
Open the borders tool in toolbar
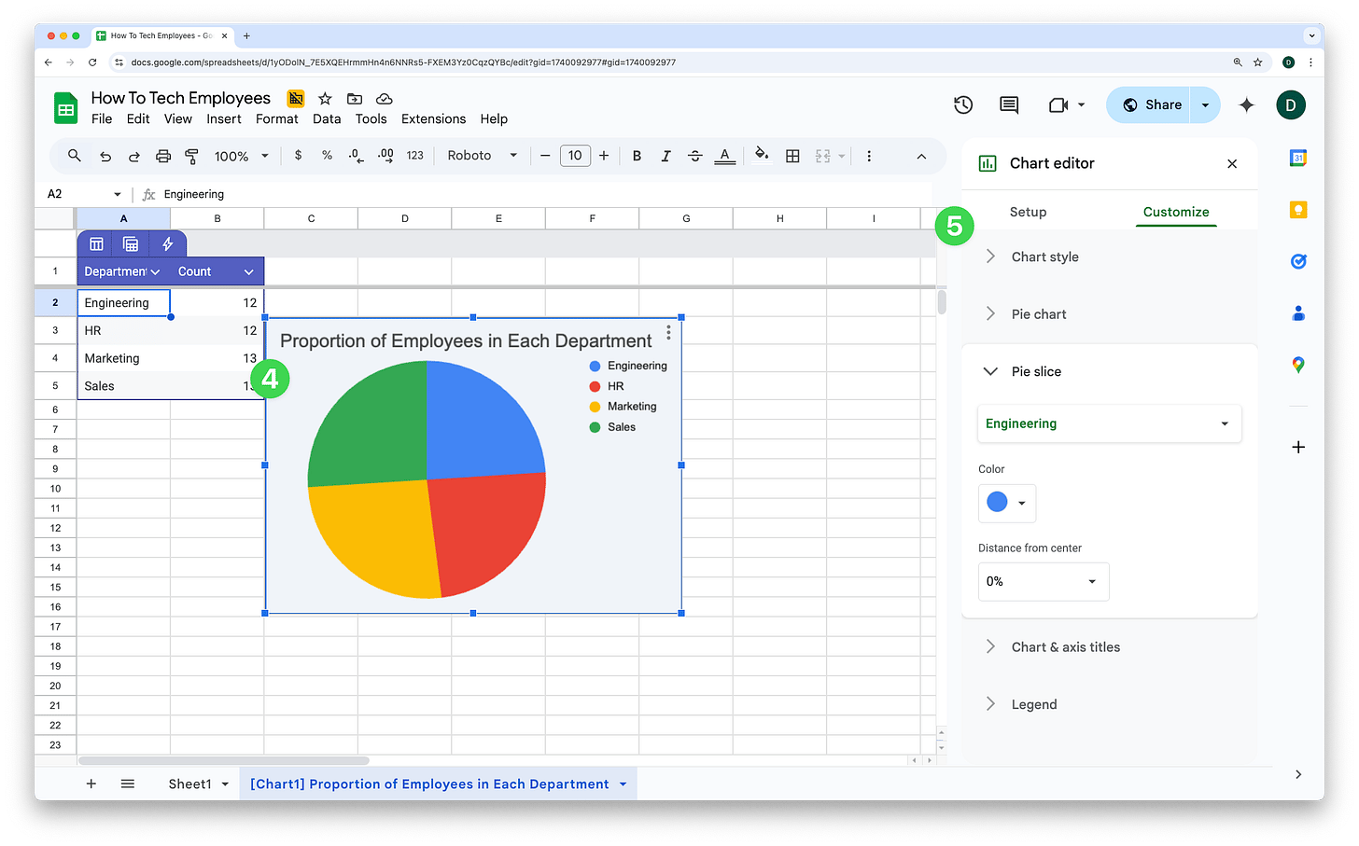point(792,156)
